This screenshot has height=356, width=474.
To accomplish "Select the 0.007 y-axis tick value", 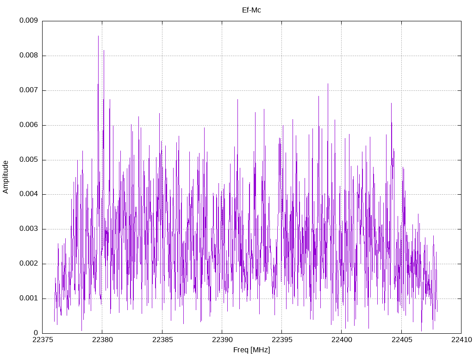I will click(x=28, y=90).
